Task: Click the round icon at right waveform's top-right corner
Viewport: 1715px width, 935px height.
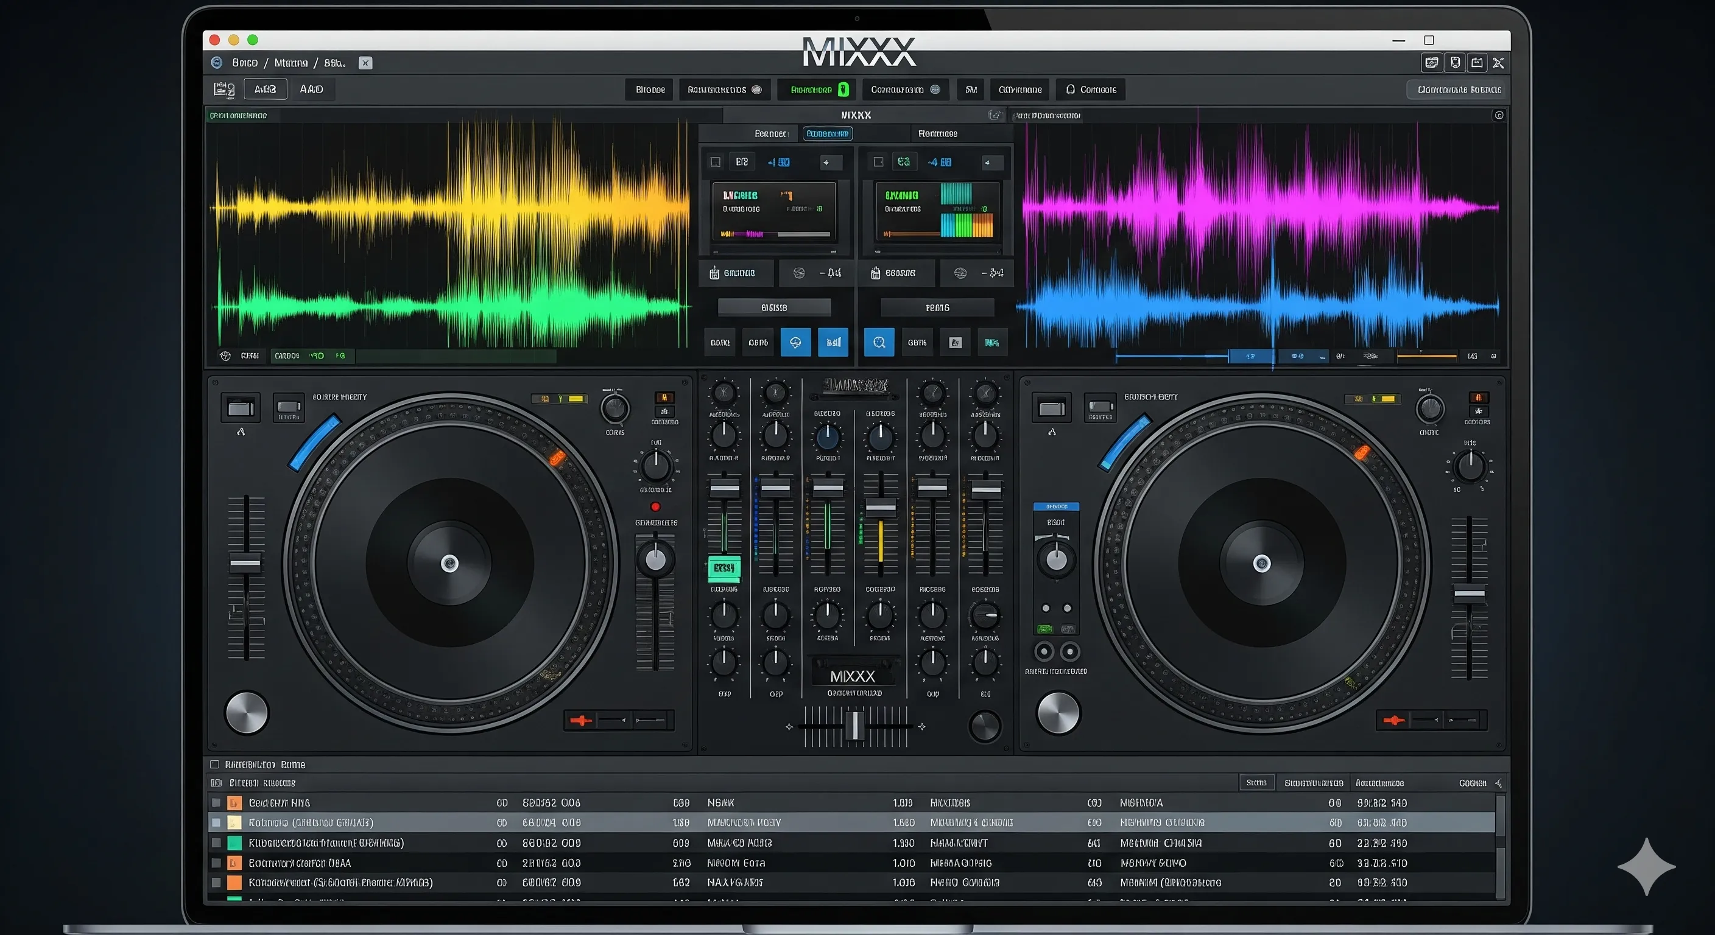Action: [1499, 115]
